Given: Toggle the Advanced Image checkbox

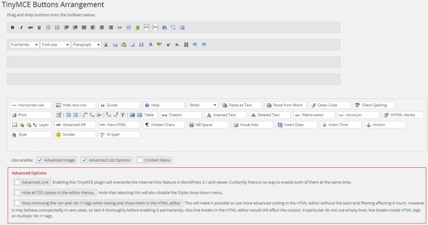Looking at the screenshot, I should [40, 160].
